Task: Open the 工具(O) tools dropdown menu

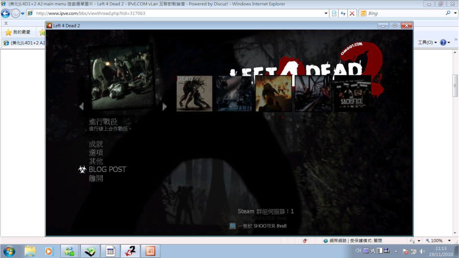Action: click(x=428, y=43)
